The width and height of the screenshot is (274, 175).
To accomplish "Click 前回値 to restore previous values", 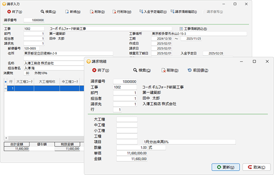I will click(198, 70).
